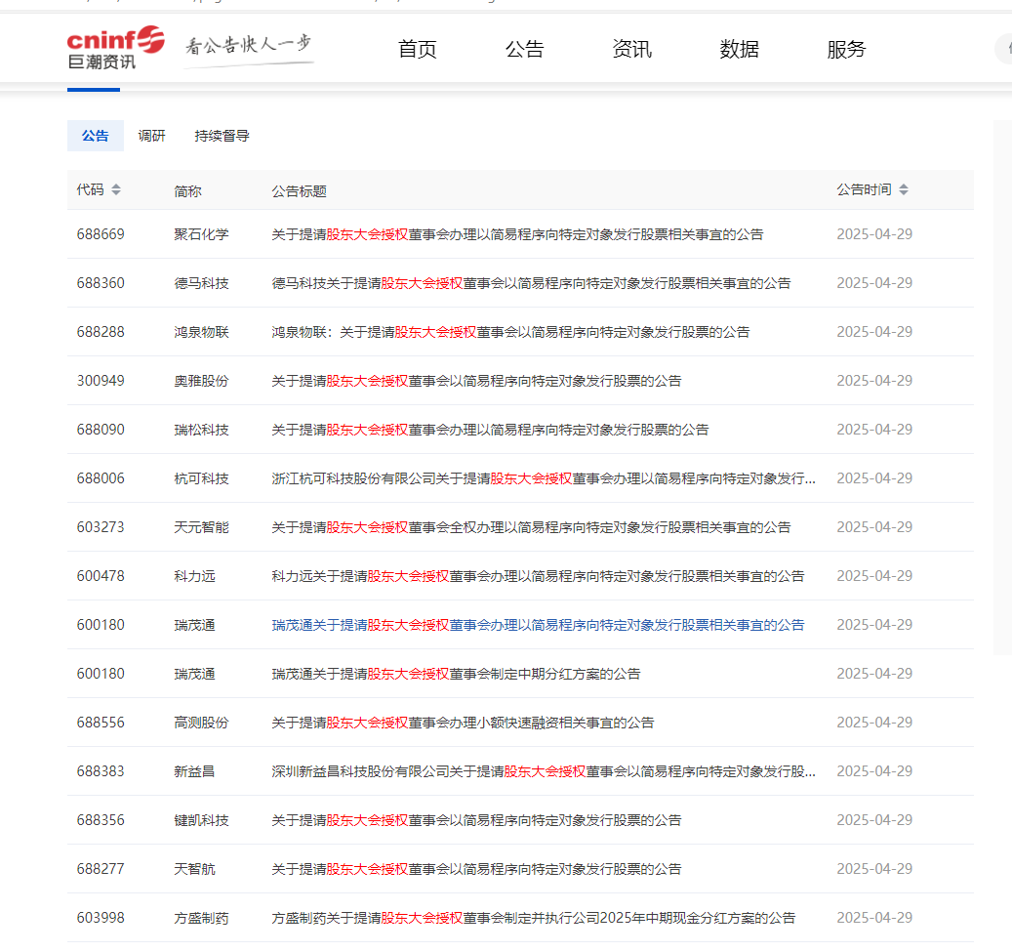Screen dimensions: 1012x952
Task: Open the 公告 top navigation item
Action: tap(524, 49)
